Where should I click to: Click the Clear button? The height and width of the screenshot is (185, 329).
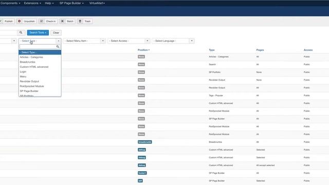point(56,32)
